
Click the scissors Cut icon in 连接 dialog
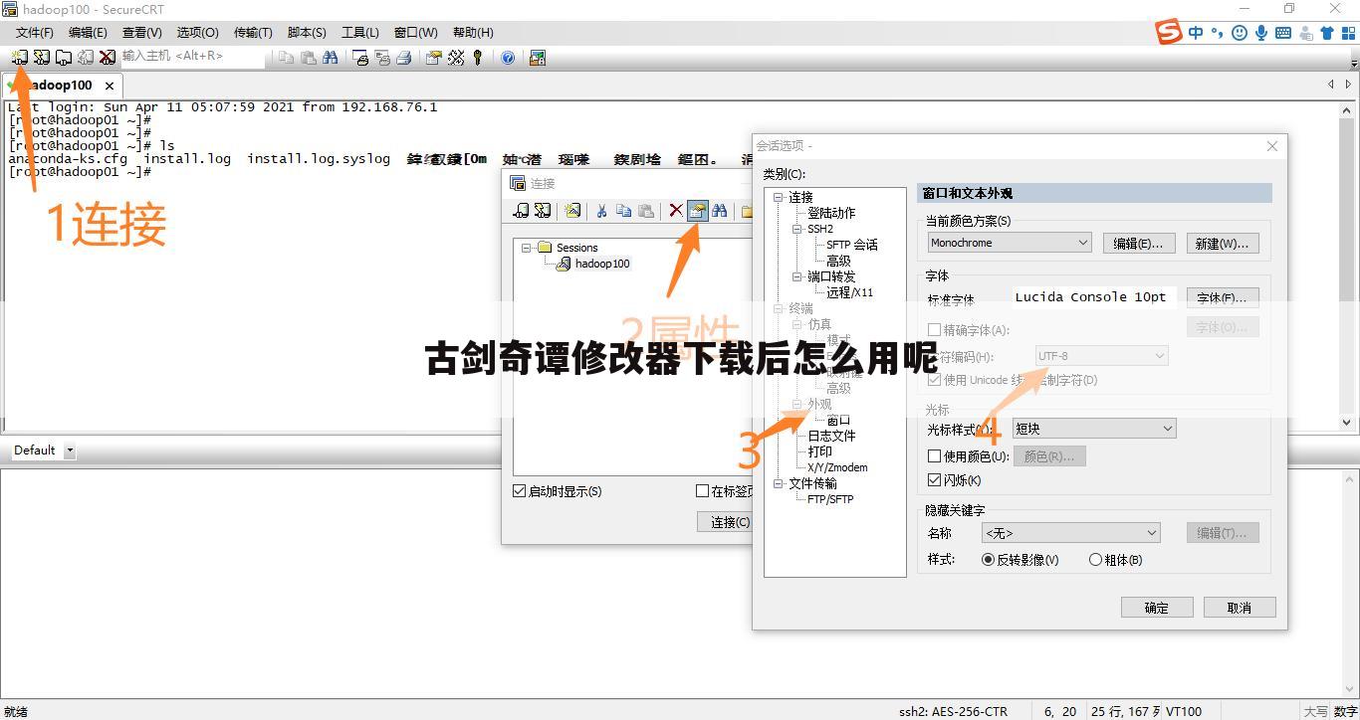point(601,211)
